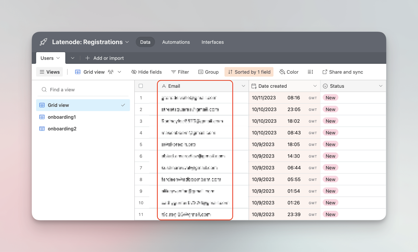Toggle the select-all rows checkbox

(x=141, y=86)
